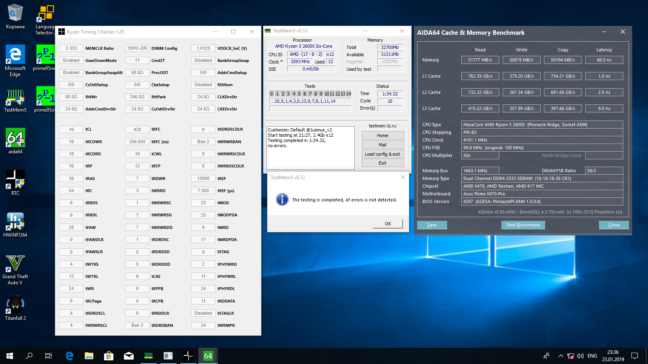Click Save in AIDA64 benchmark window

pyautogui.click(x=432, y=225)
